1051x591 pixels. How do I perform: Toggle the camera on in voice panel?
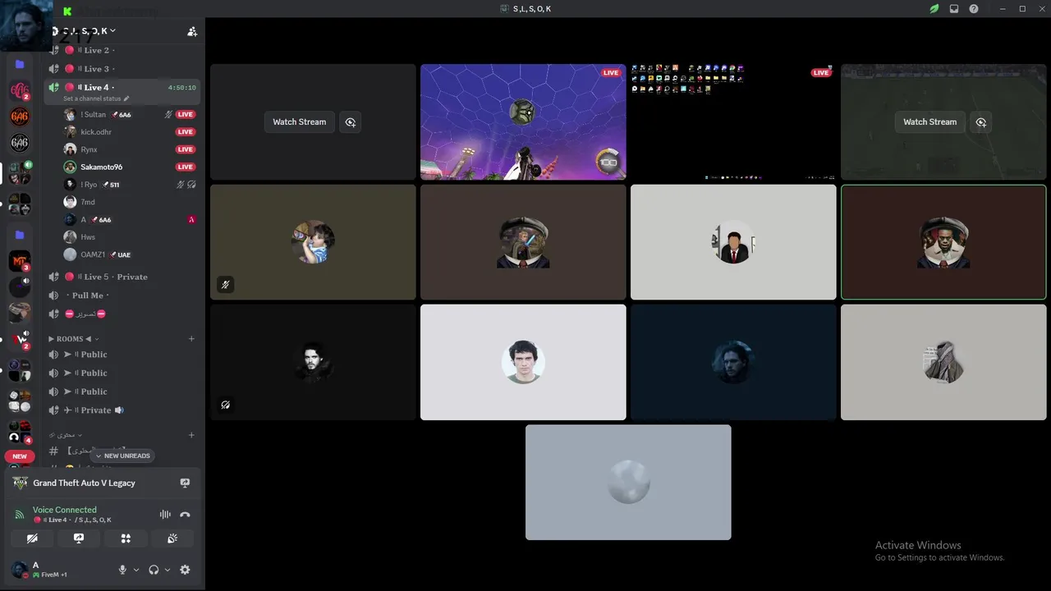point(32,538)
